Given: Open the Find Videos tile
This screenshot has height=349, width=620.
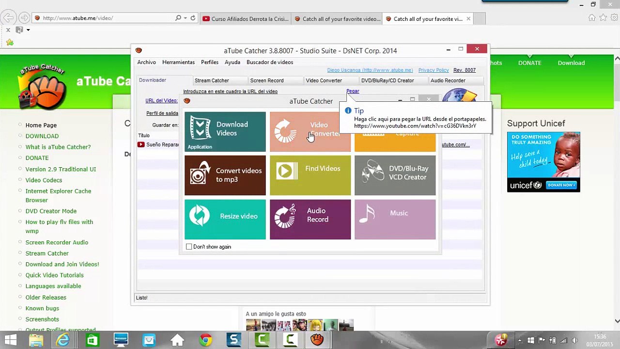Looking at the screenshot, I should tap(310, 175).
